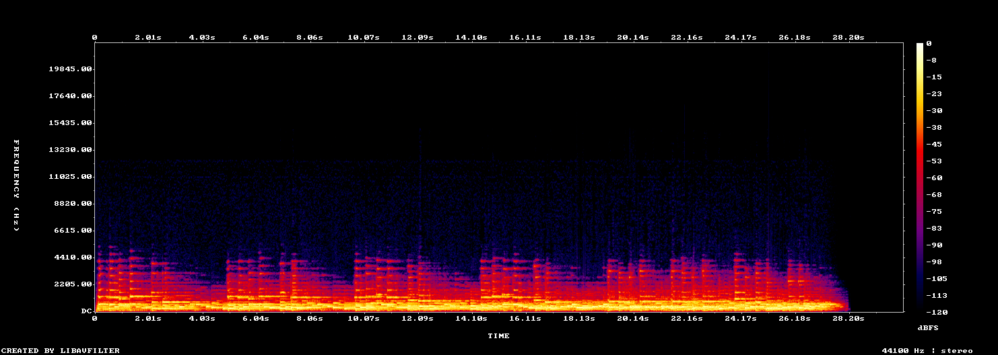The image size is (998, 355).
Task: Click 8.06s on the bottom time axis
Action: tap(310, 318)
